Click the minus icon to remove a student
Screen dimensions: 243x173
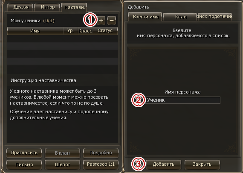coord(112,21)
